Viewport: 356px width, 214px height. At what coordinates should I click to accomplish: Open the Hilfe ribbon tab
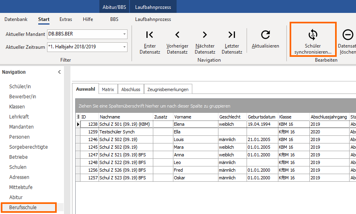point(88,19)
